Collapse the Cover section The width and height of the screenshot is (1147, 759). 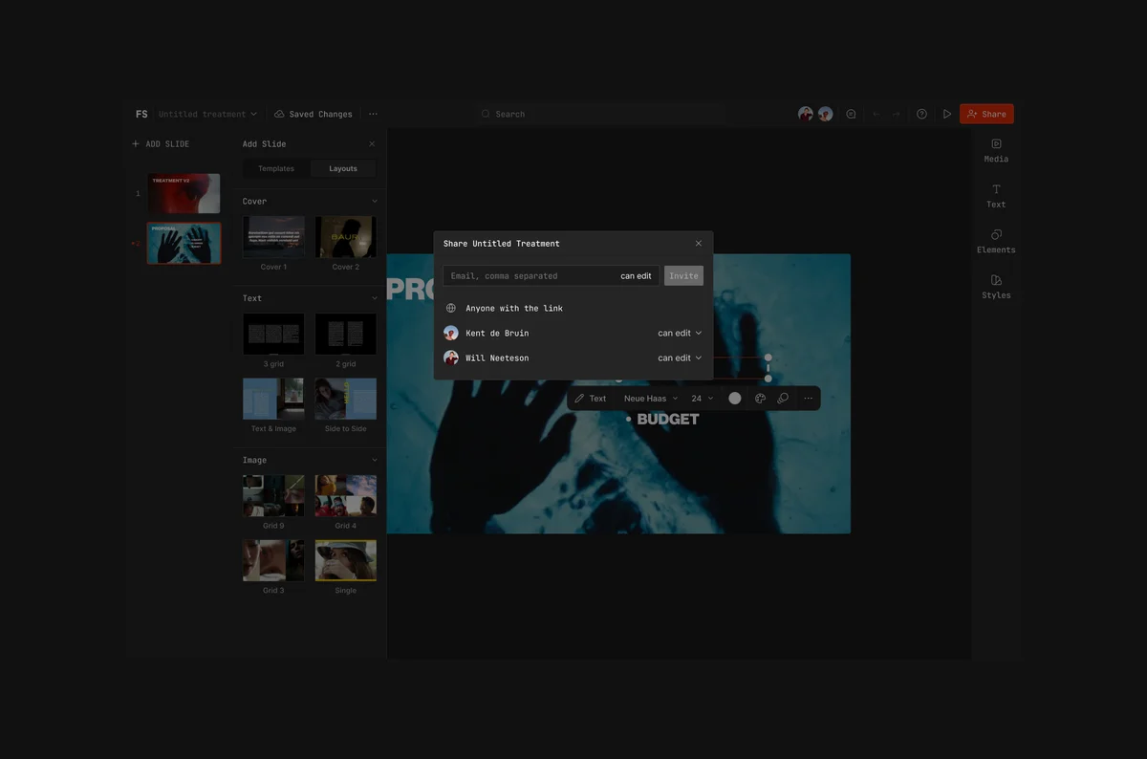point(374,202)
